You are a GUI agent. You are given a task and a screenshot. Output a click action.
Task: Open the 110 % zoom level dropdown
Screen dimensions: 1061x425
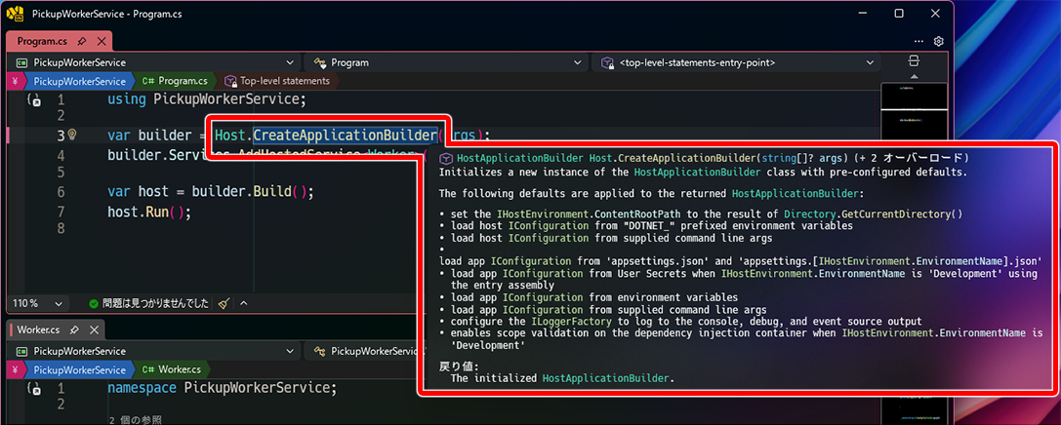[40, 304]
